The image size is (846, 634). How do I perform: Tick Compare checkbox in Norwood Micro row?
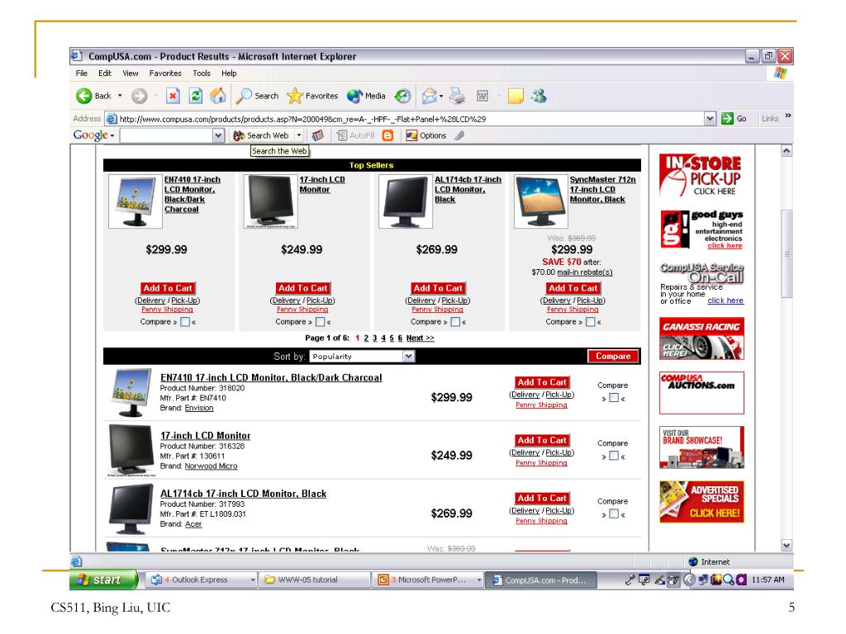tap(614, 456)
